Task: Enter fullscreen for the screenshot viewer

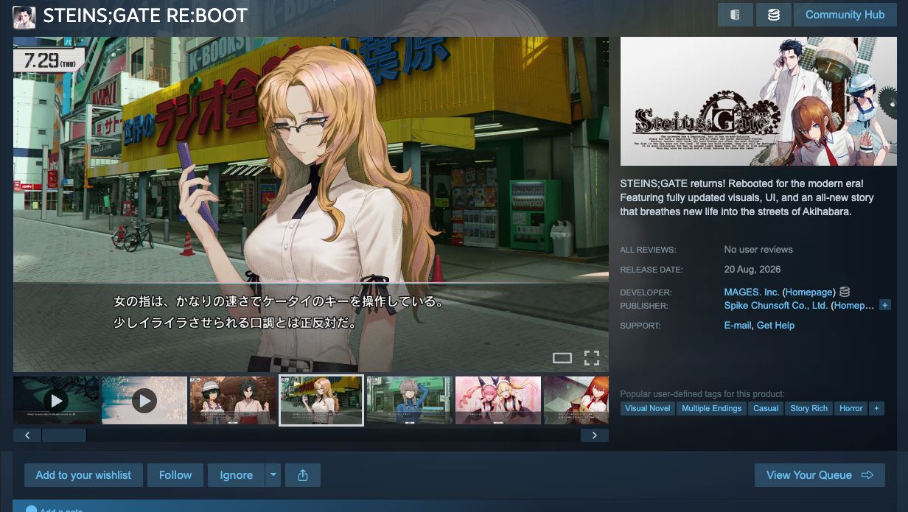Action: pyautogui.click(x=592, y=358)
